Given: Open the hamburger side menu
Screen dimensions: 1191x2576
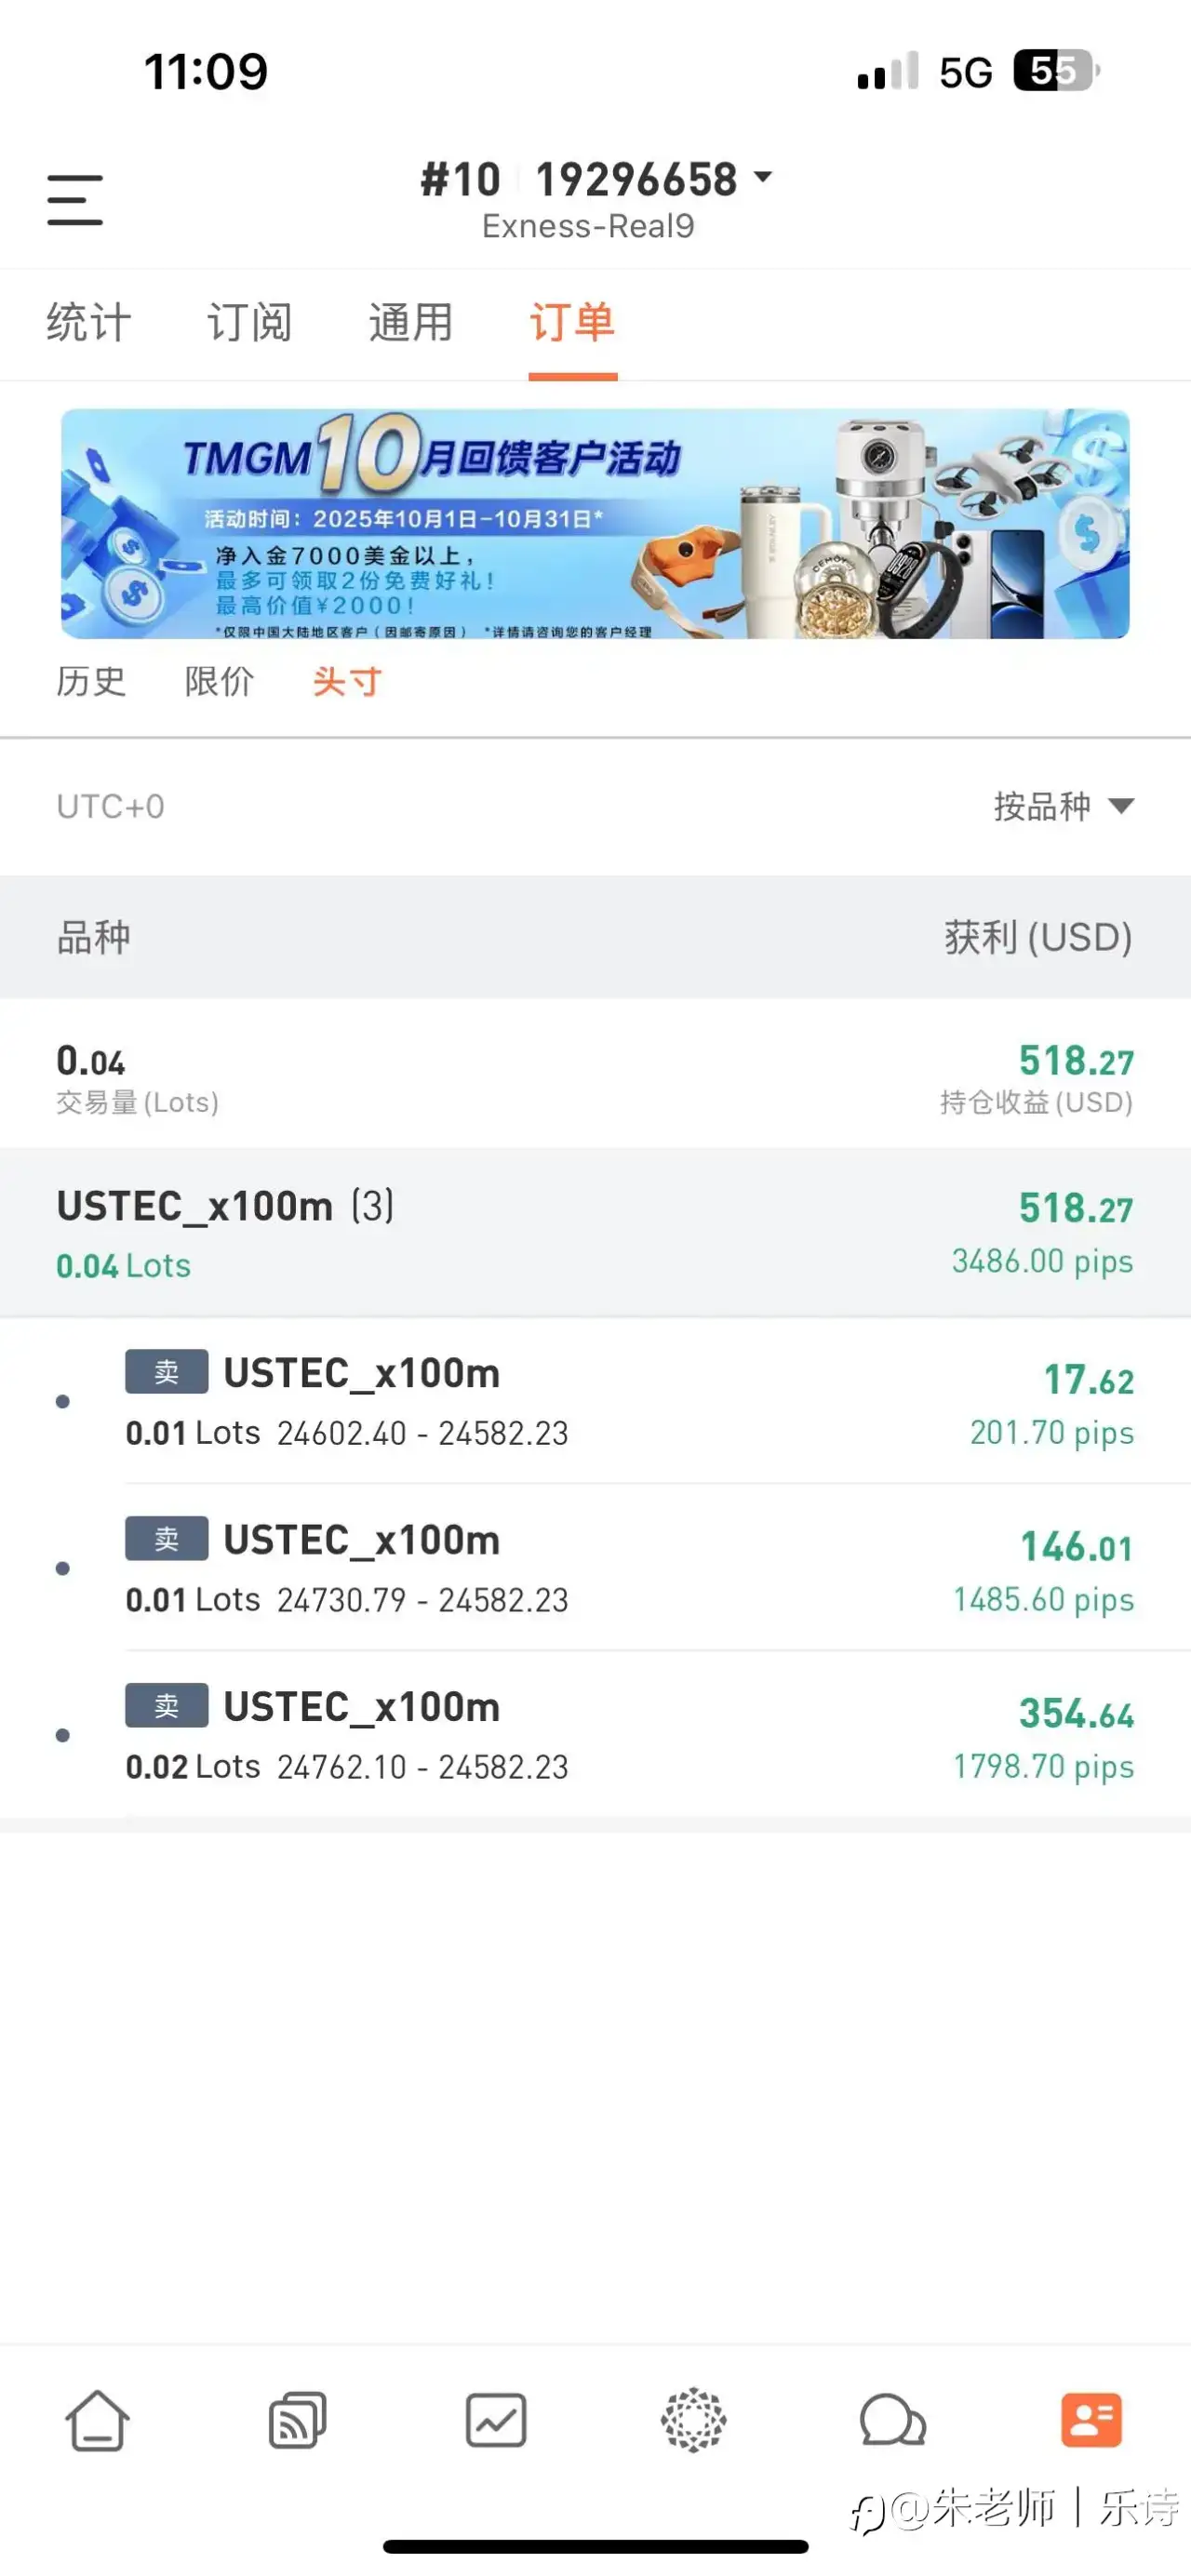Looking at the screenshot, I should tap(75, 200).
